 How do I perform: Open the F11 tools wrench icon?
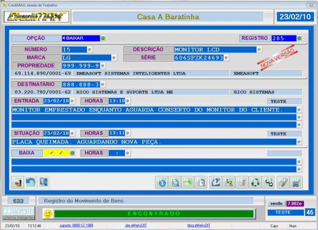pyautogui.click(x=282, y=182)
